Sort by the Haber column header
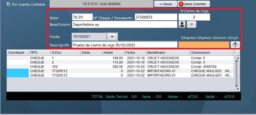Viewport: 256px width, 115px height. 113,52
